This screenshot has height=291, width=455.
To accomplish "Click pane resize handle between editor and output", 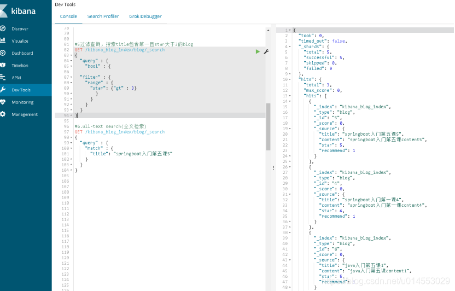I will click(273, 168).
